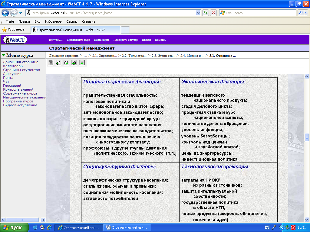Open Чат link
This screenshot has height=232, width=310.
6,82
